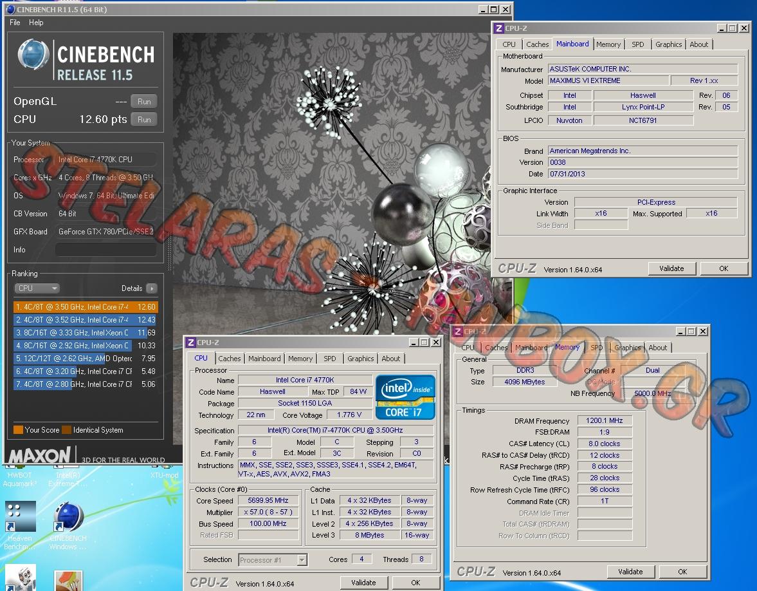Switch to Caches tab in bottom CPU-Z window
The width and height of the screenshot is (757, 591).
pyautogui.click(x=229, y=359)
